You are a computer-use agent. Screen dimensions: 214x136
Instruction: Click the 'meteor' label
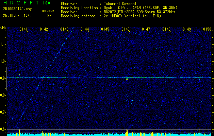click(x=48, y=11)
